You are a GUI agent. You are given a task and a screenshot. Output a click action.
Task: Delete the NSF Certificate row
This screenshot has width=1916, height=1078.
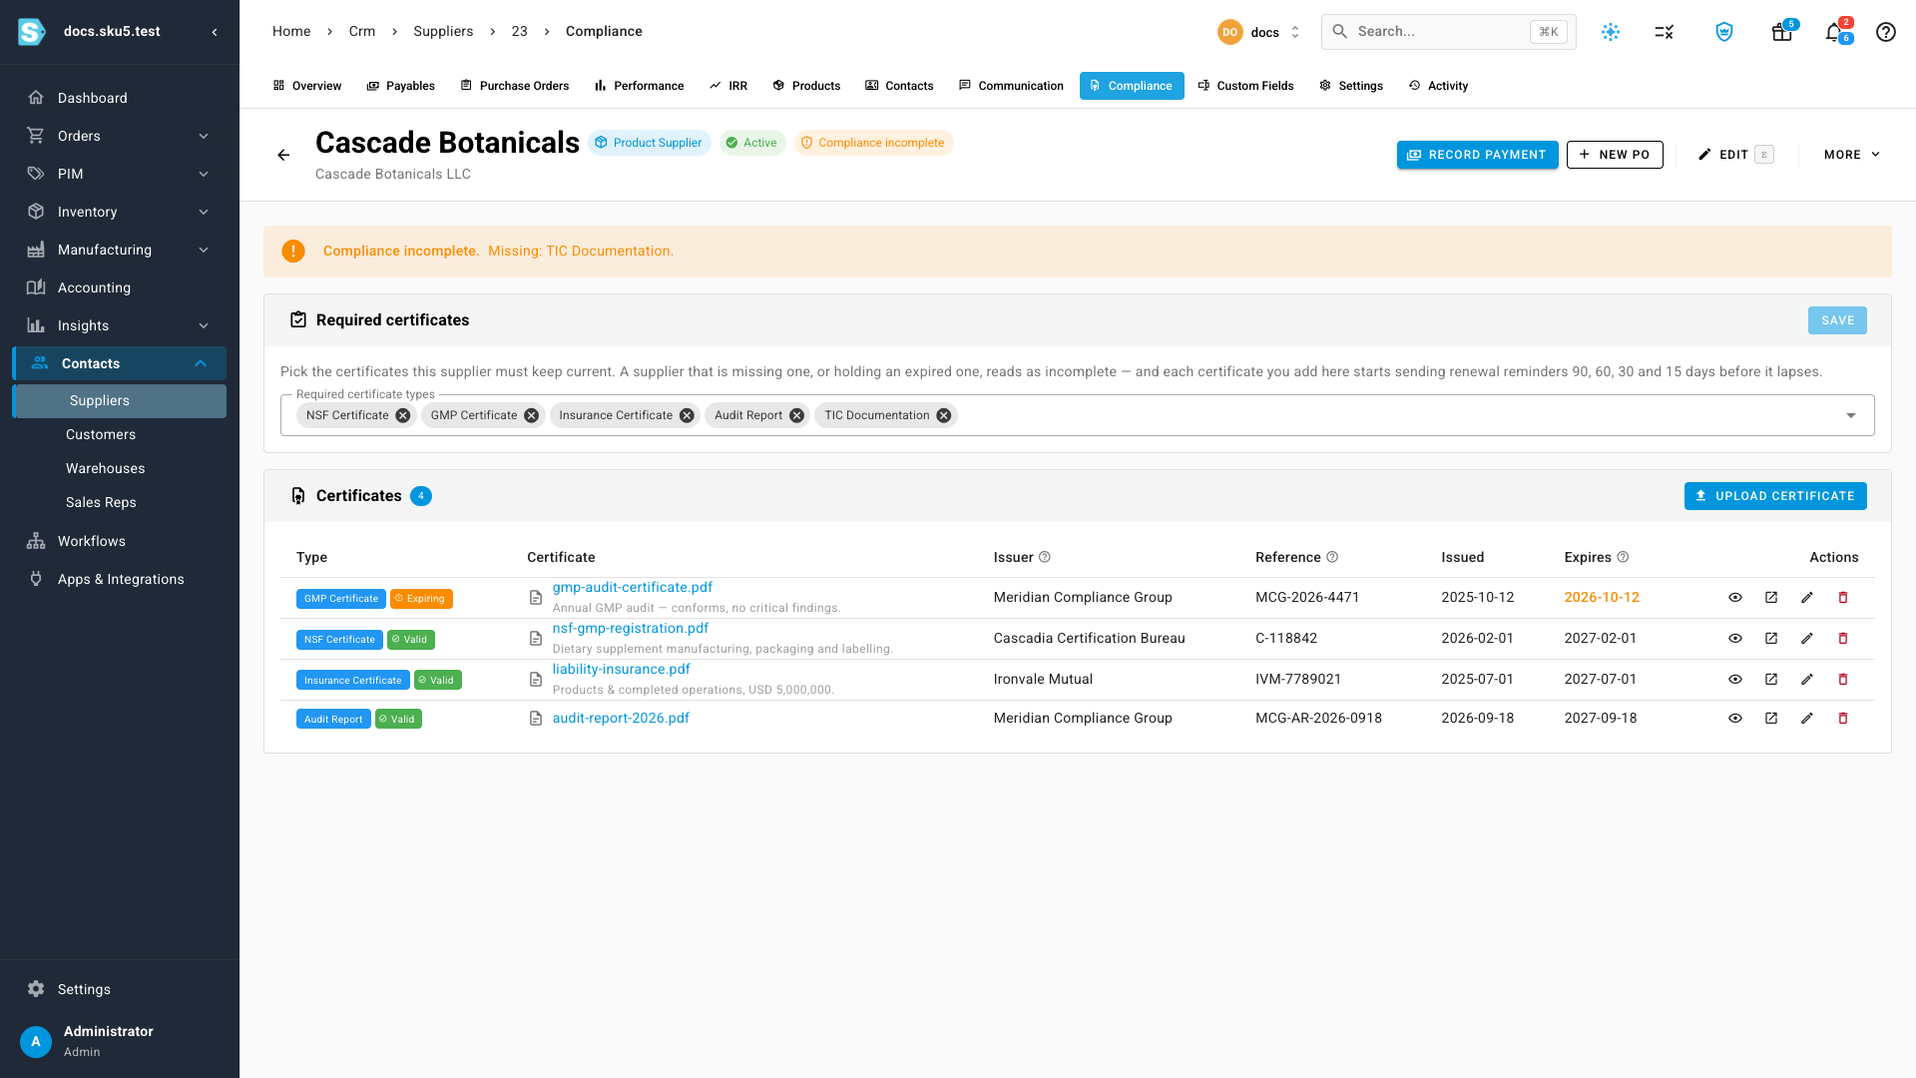pos(1843,639)
